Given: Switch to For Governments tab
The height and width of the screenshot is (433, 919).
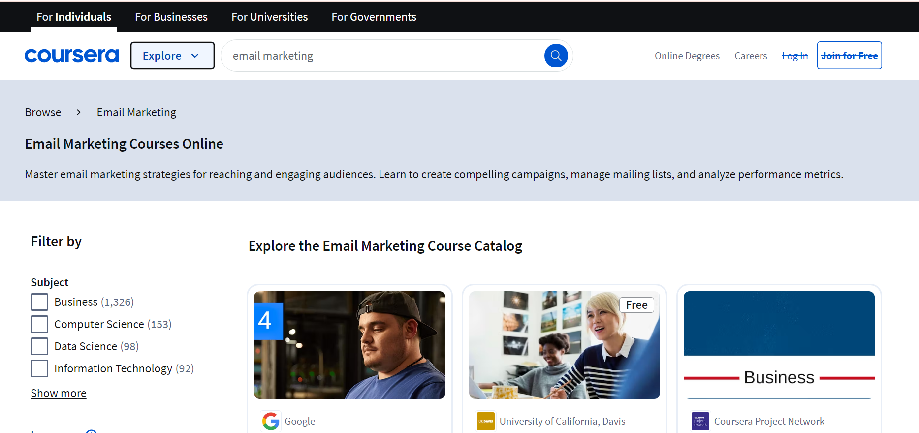Looking at the screenshot, I should coord(374,17).
